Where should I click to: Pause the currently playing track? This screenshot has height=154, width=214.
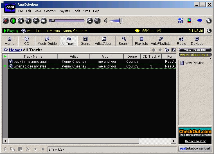point(21,21)
